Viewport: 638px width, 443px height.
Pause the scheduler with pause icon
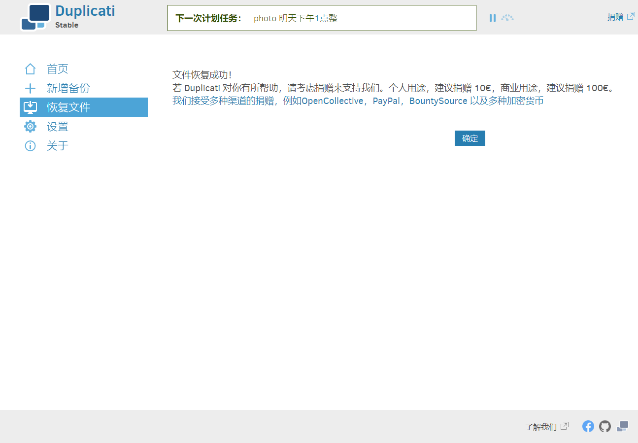pyautogui.click(x=493, y=18)
